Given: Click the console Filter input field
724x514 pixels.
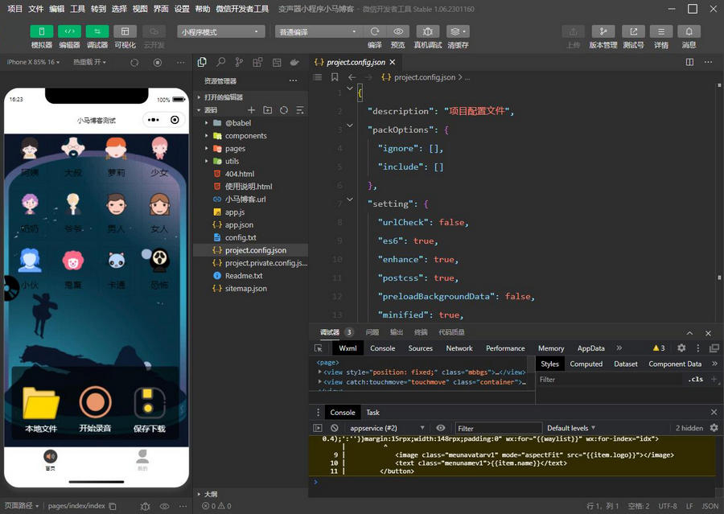Looking at the screenshot, I should [498, 428].
